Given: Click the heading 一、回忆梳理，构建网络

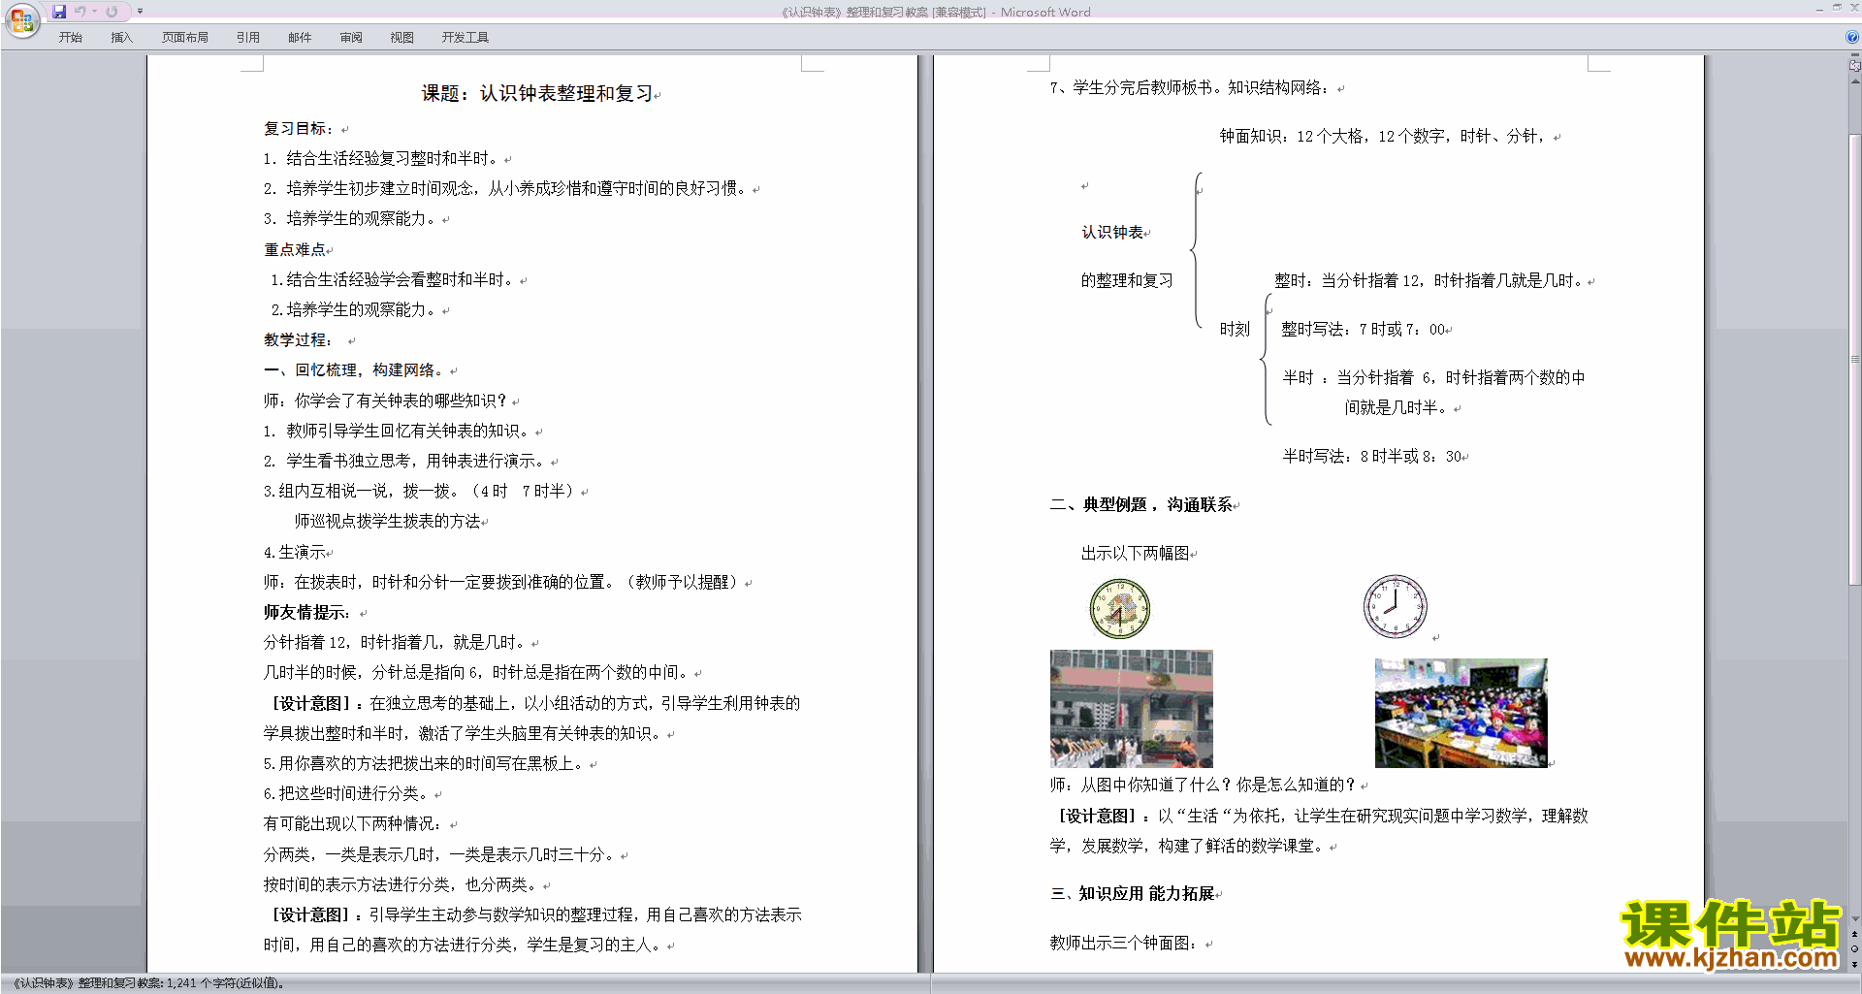Looking at the screenshot, I should point(355,370).
